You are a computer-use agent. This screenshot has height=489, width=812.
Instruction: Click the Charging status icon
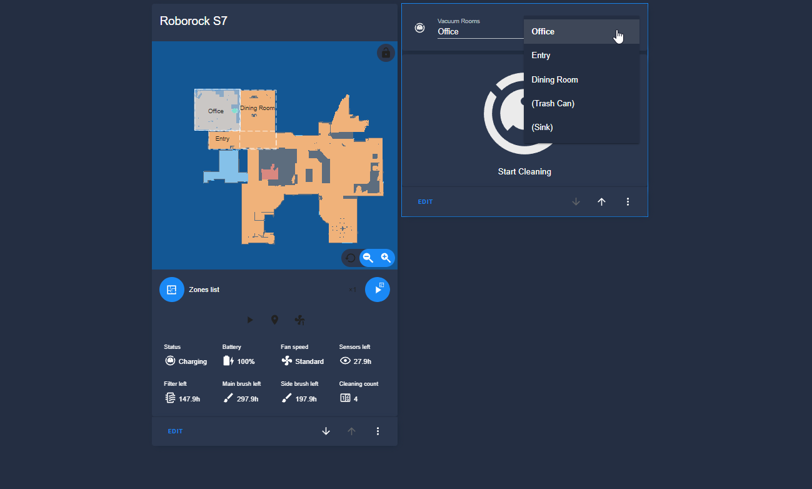(x=169, y=361)
